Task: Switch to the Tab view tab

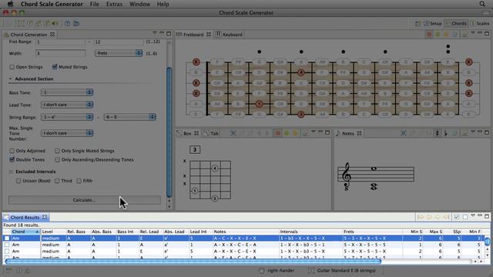Action: click(x=211, y=133)
